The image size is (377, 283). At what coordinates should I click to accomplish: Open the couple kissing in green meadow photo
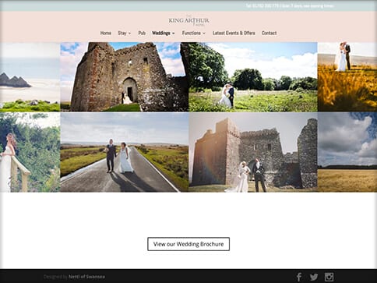253,77
